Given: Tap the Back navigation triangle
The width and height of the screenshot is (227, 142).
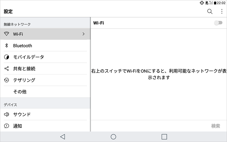Looking at the screenshot, I should 63,137.
